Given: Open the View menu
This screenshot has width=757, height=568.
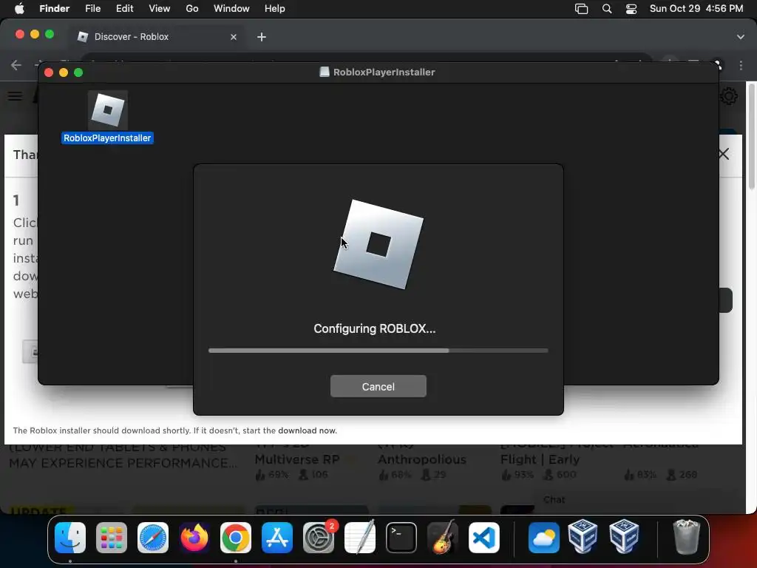Looking at the screenshot, I should point(160,9).
